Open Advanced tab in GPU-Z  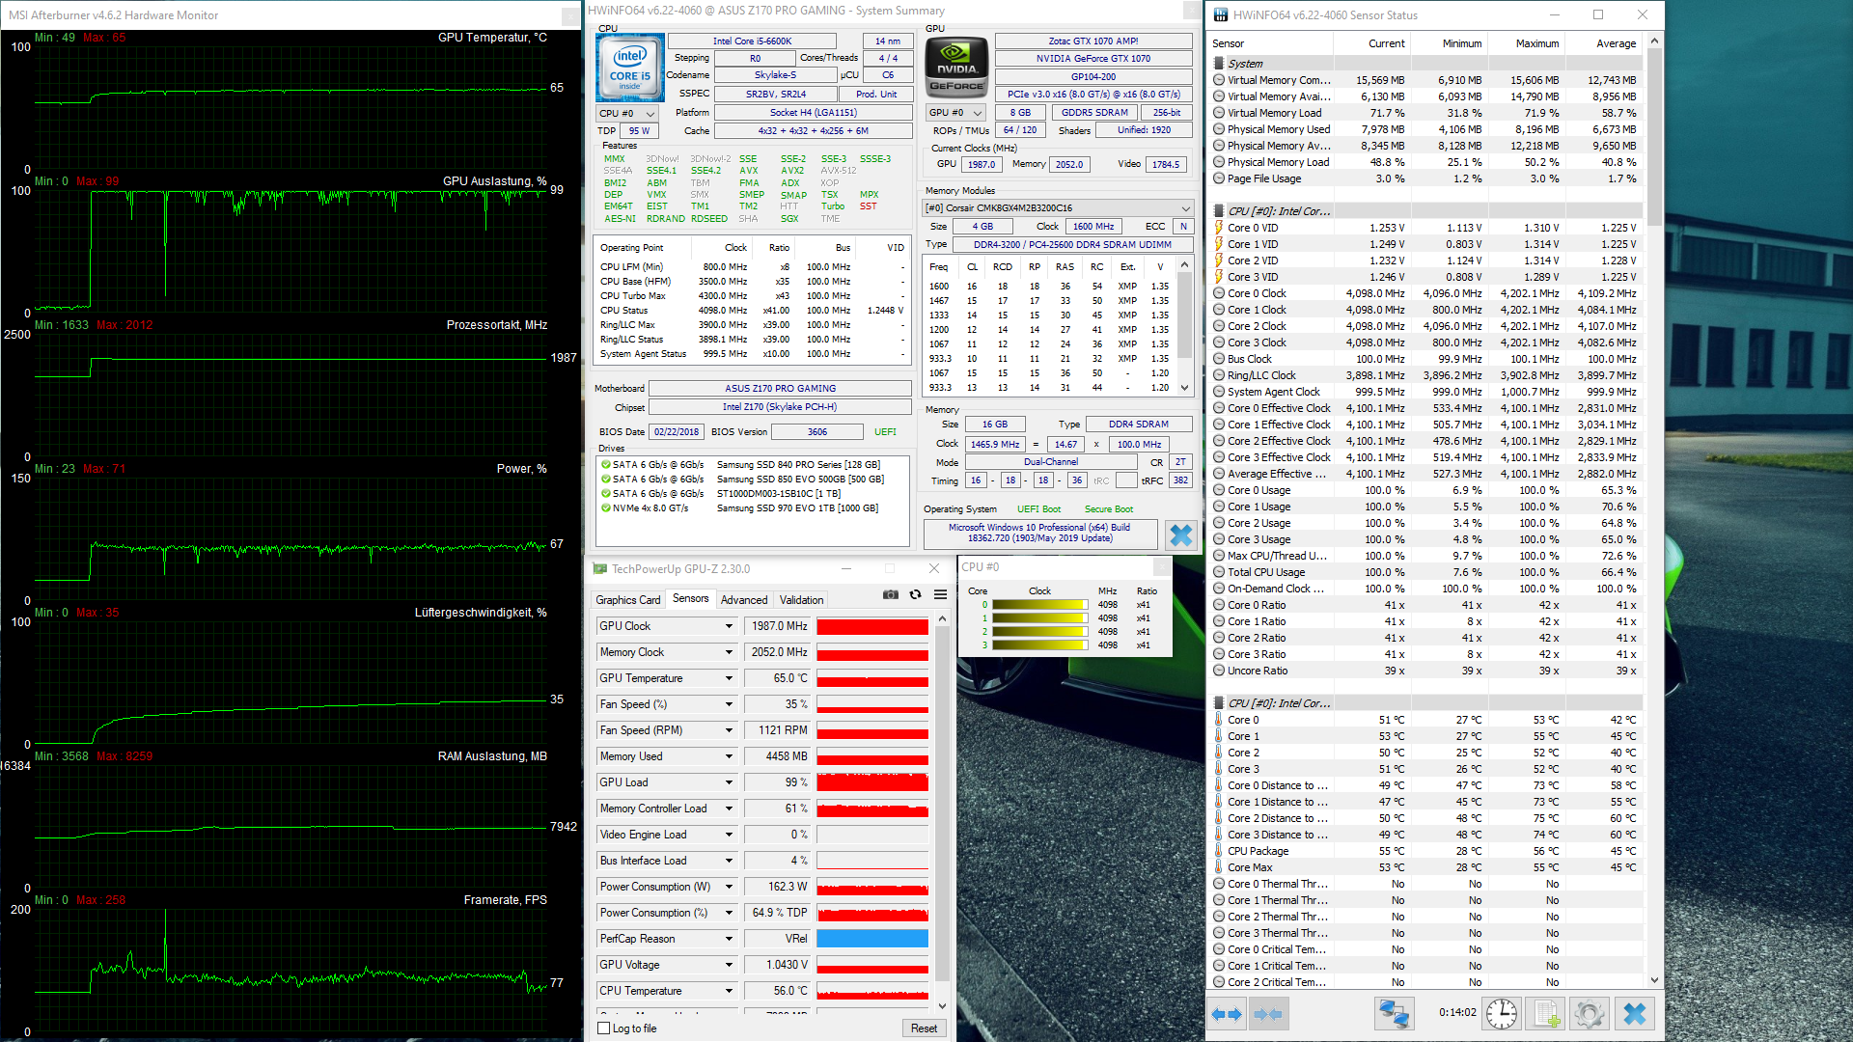(x=744, y=599)
